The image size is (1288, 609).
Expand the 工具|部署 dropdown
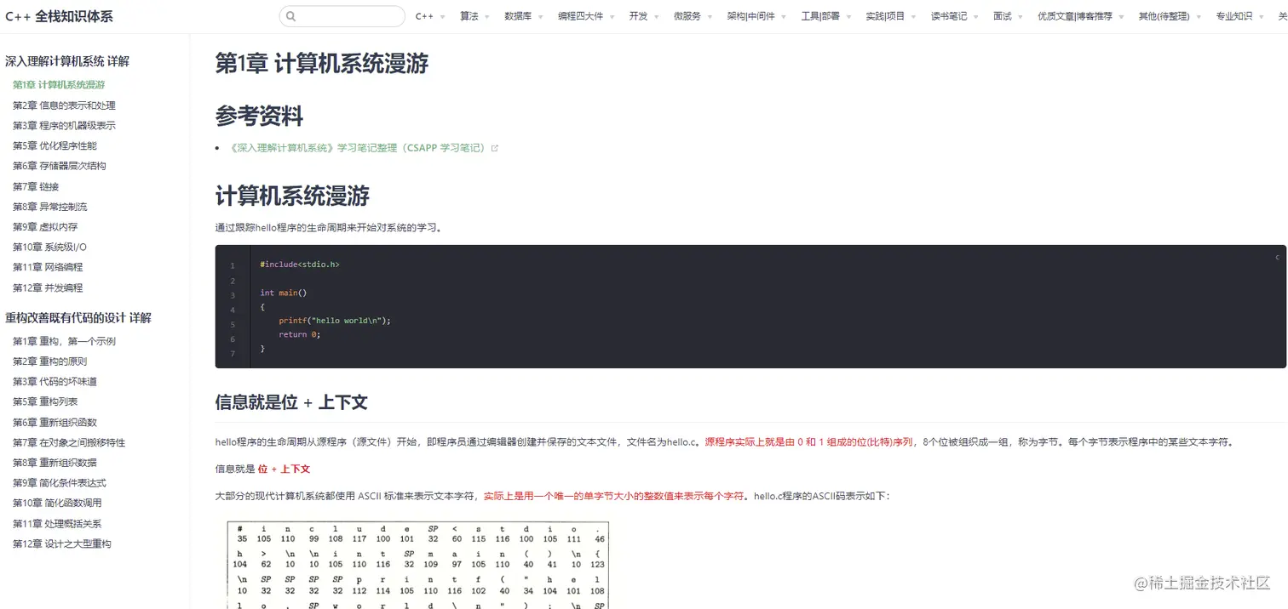(820, 15)
